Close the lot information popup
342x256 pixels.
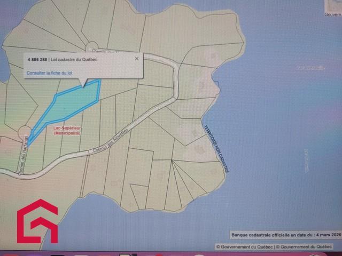(x=137, y=58)
